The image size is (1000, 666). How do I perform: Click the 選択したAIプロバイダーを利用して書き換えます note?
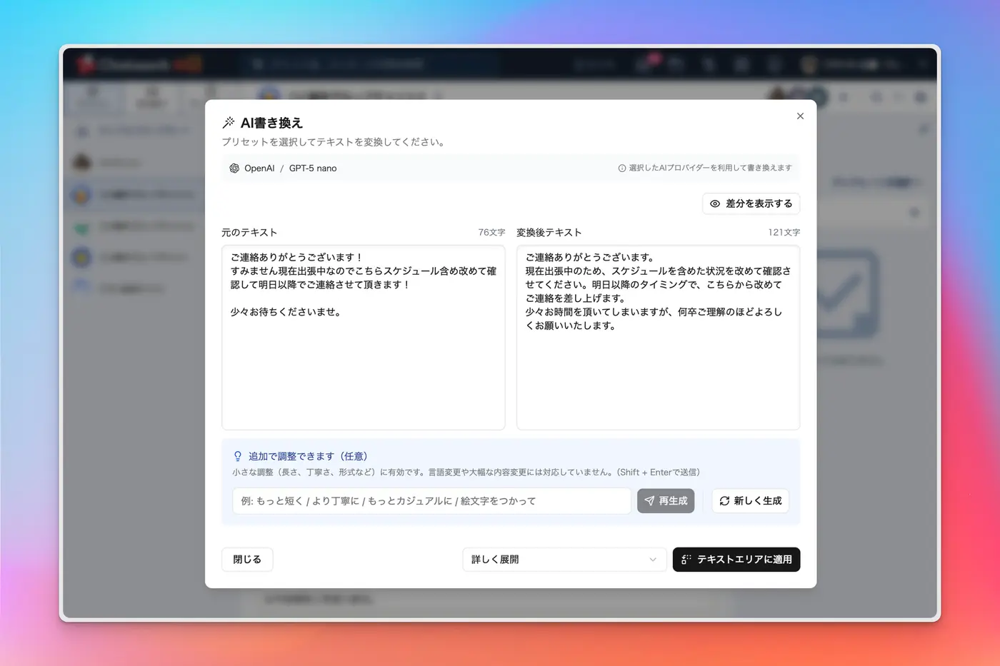click(711, 168)
